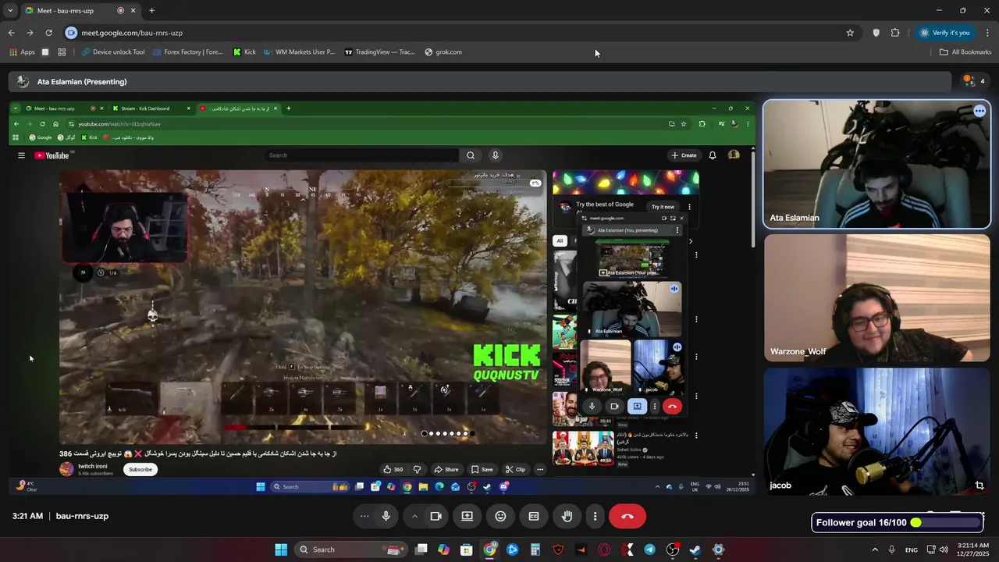The width and height of the screenshot is (999, 562).
Task: Send a reaction with emoji button
Action: pyautogui.click(x=500, y=516)
